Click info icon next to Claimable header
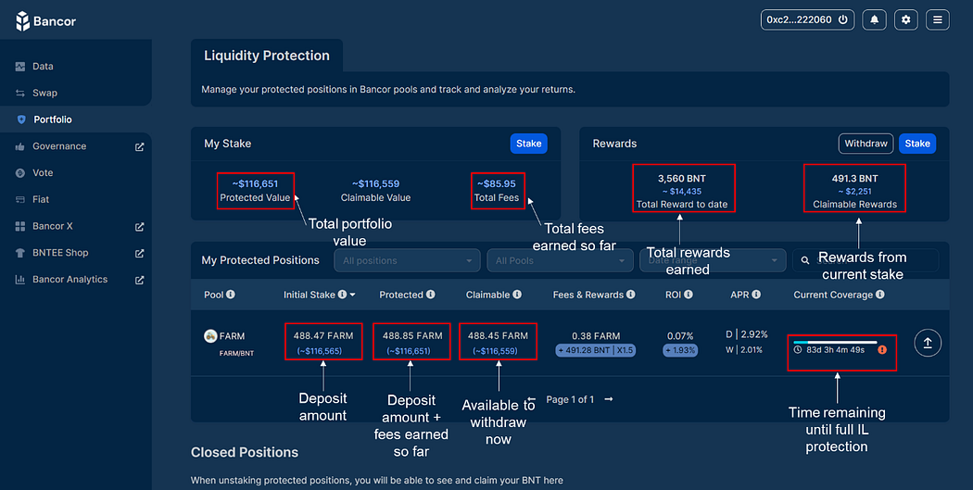This screenshot has height=490, width=973. point(517,295)
